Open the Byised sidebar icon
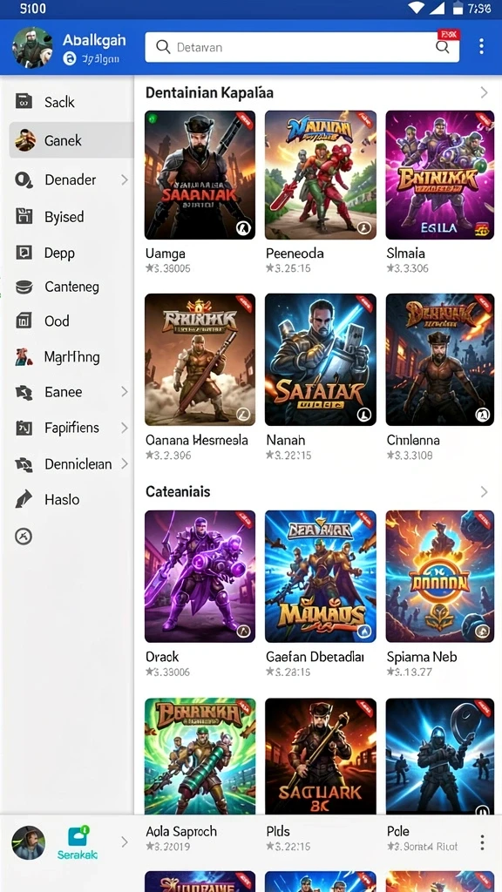 [x=24, y=216]
